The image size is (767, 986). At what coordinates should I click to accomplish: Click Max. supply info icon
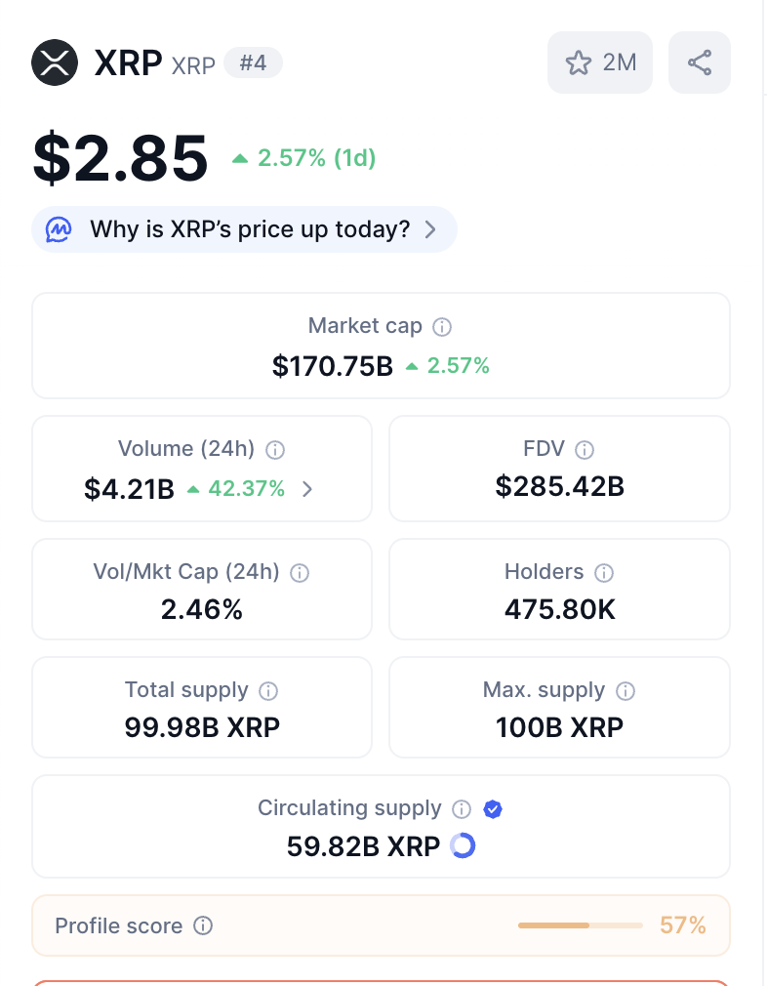click(626, 691)
